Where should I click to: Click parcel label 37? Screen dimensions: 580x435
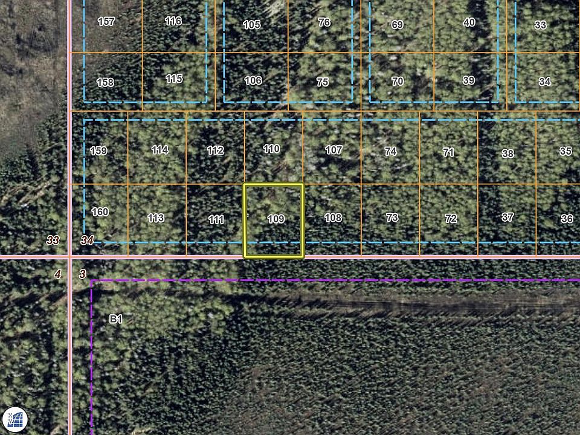508,217
